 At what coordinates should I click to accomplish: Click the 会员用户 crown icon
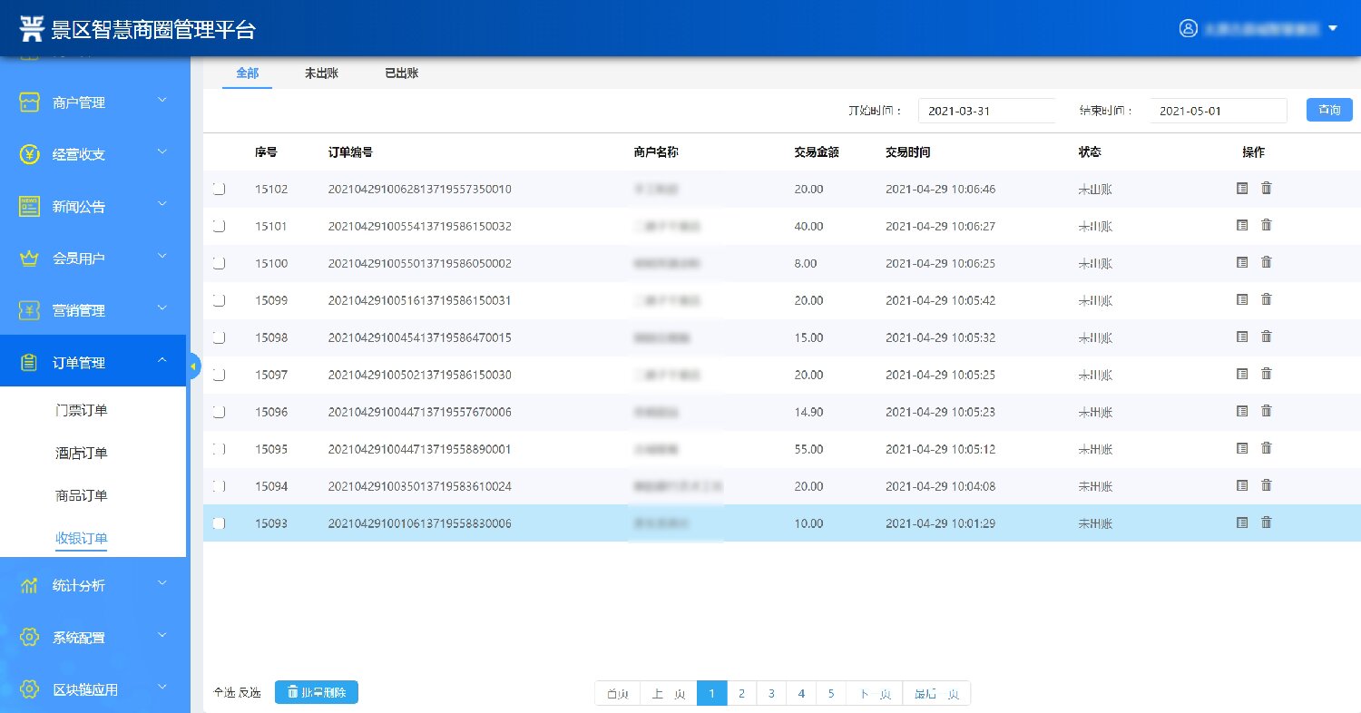(x=29, y=259)
